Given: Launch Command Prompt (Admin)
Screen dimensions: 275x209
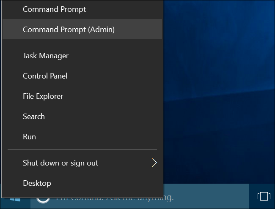Looking at the screenshot, I should pos(82,29).
